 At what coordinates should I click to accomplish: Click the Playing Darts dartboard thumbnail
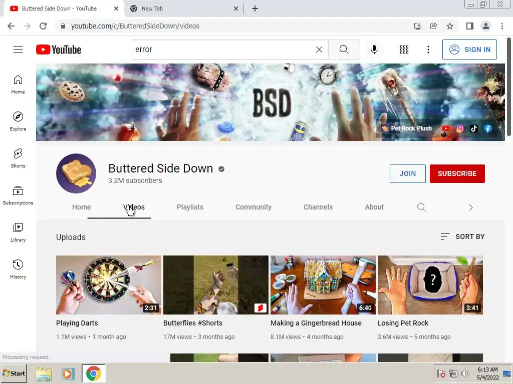click(x=109, y=284)
